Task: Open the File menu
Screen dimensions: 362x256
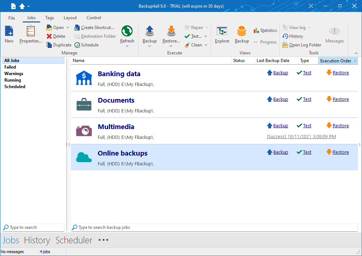Action: point(12,18)
